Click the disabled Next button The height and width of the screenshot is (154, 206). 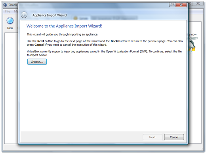point(153,137)
